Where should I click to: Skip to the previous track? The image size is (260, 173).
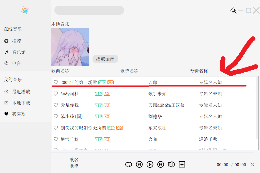click(x=139, y=164)
